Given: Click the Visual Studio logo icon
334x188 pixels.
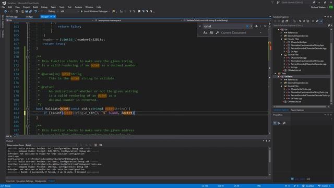Looking at the screenshot, I should pos(4,3).
